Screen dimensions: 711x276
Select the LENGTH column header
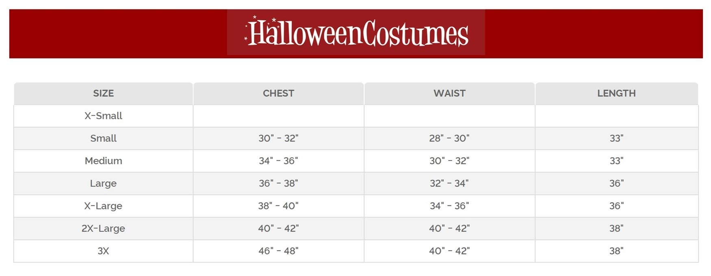click(616, 93)
